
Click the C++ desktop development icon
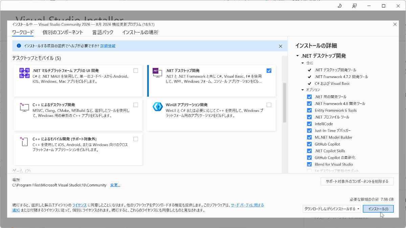(24, 107)
